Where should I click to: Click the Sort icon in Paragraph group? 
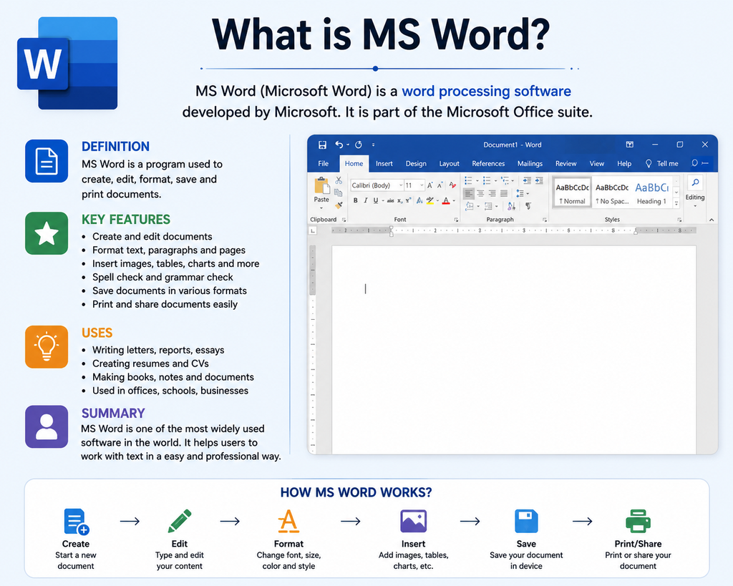coord(511,205)
